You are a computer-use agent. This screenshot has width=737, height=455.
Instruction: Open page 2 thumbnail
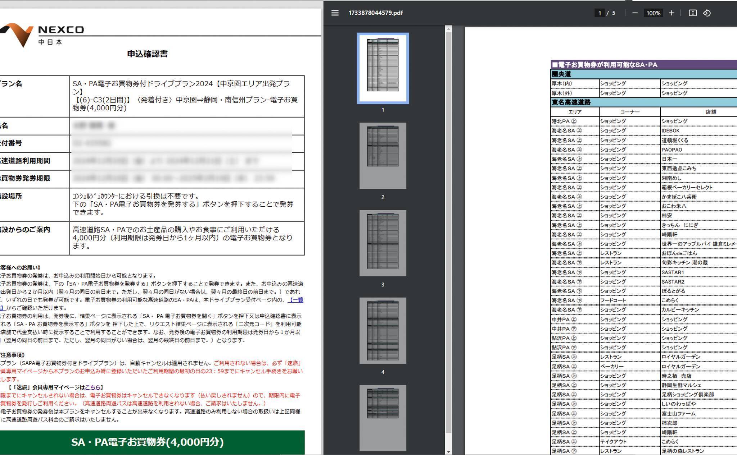(x=383, y=156)
